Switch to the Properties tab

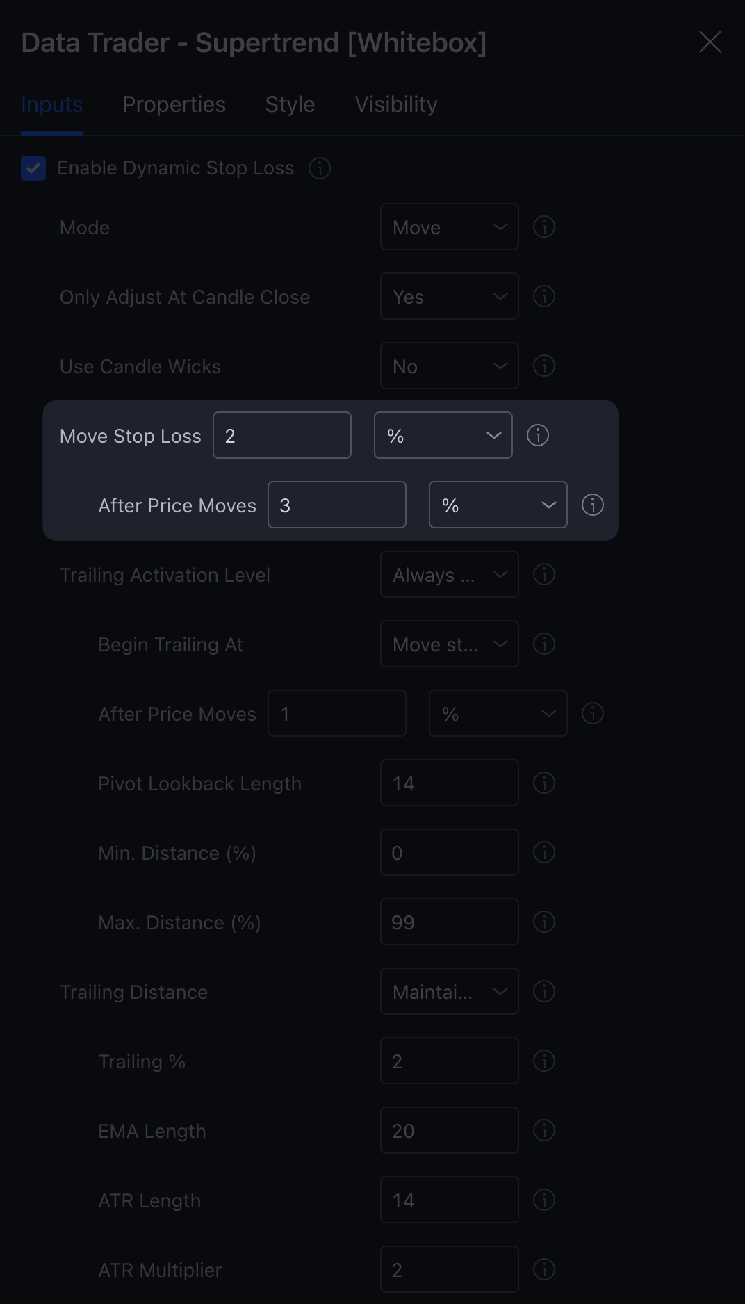pyautogui.click(x=174, y=104)
